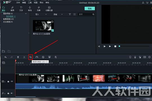The image size is (152, 101).
Task: Split clip with the scissors icon
Action: 24,57
